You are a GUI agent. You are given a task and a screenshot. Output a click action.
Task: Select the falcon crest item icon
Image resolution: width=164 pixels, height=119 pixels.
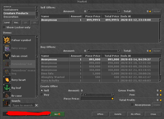[7, 56]
